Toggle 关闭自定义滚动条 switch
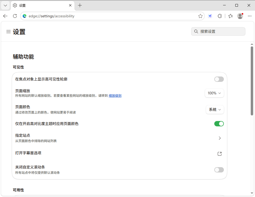This screenshot has height=197, width=255. [219, 170]
